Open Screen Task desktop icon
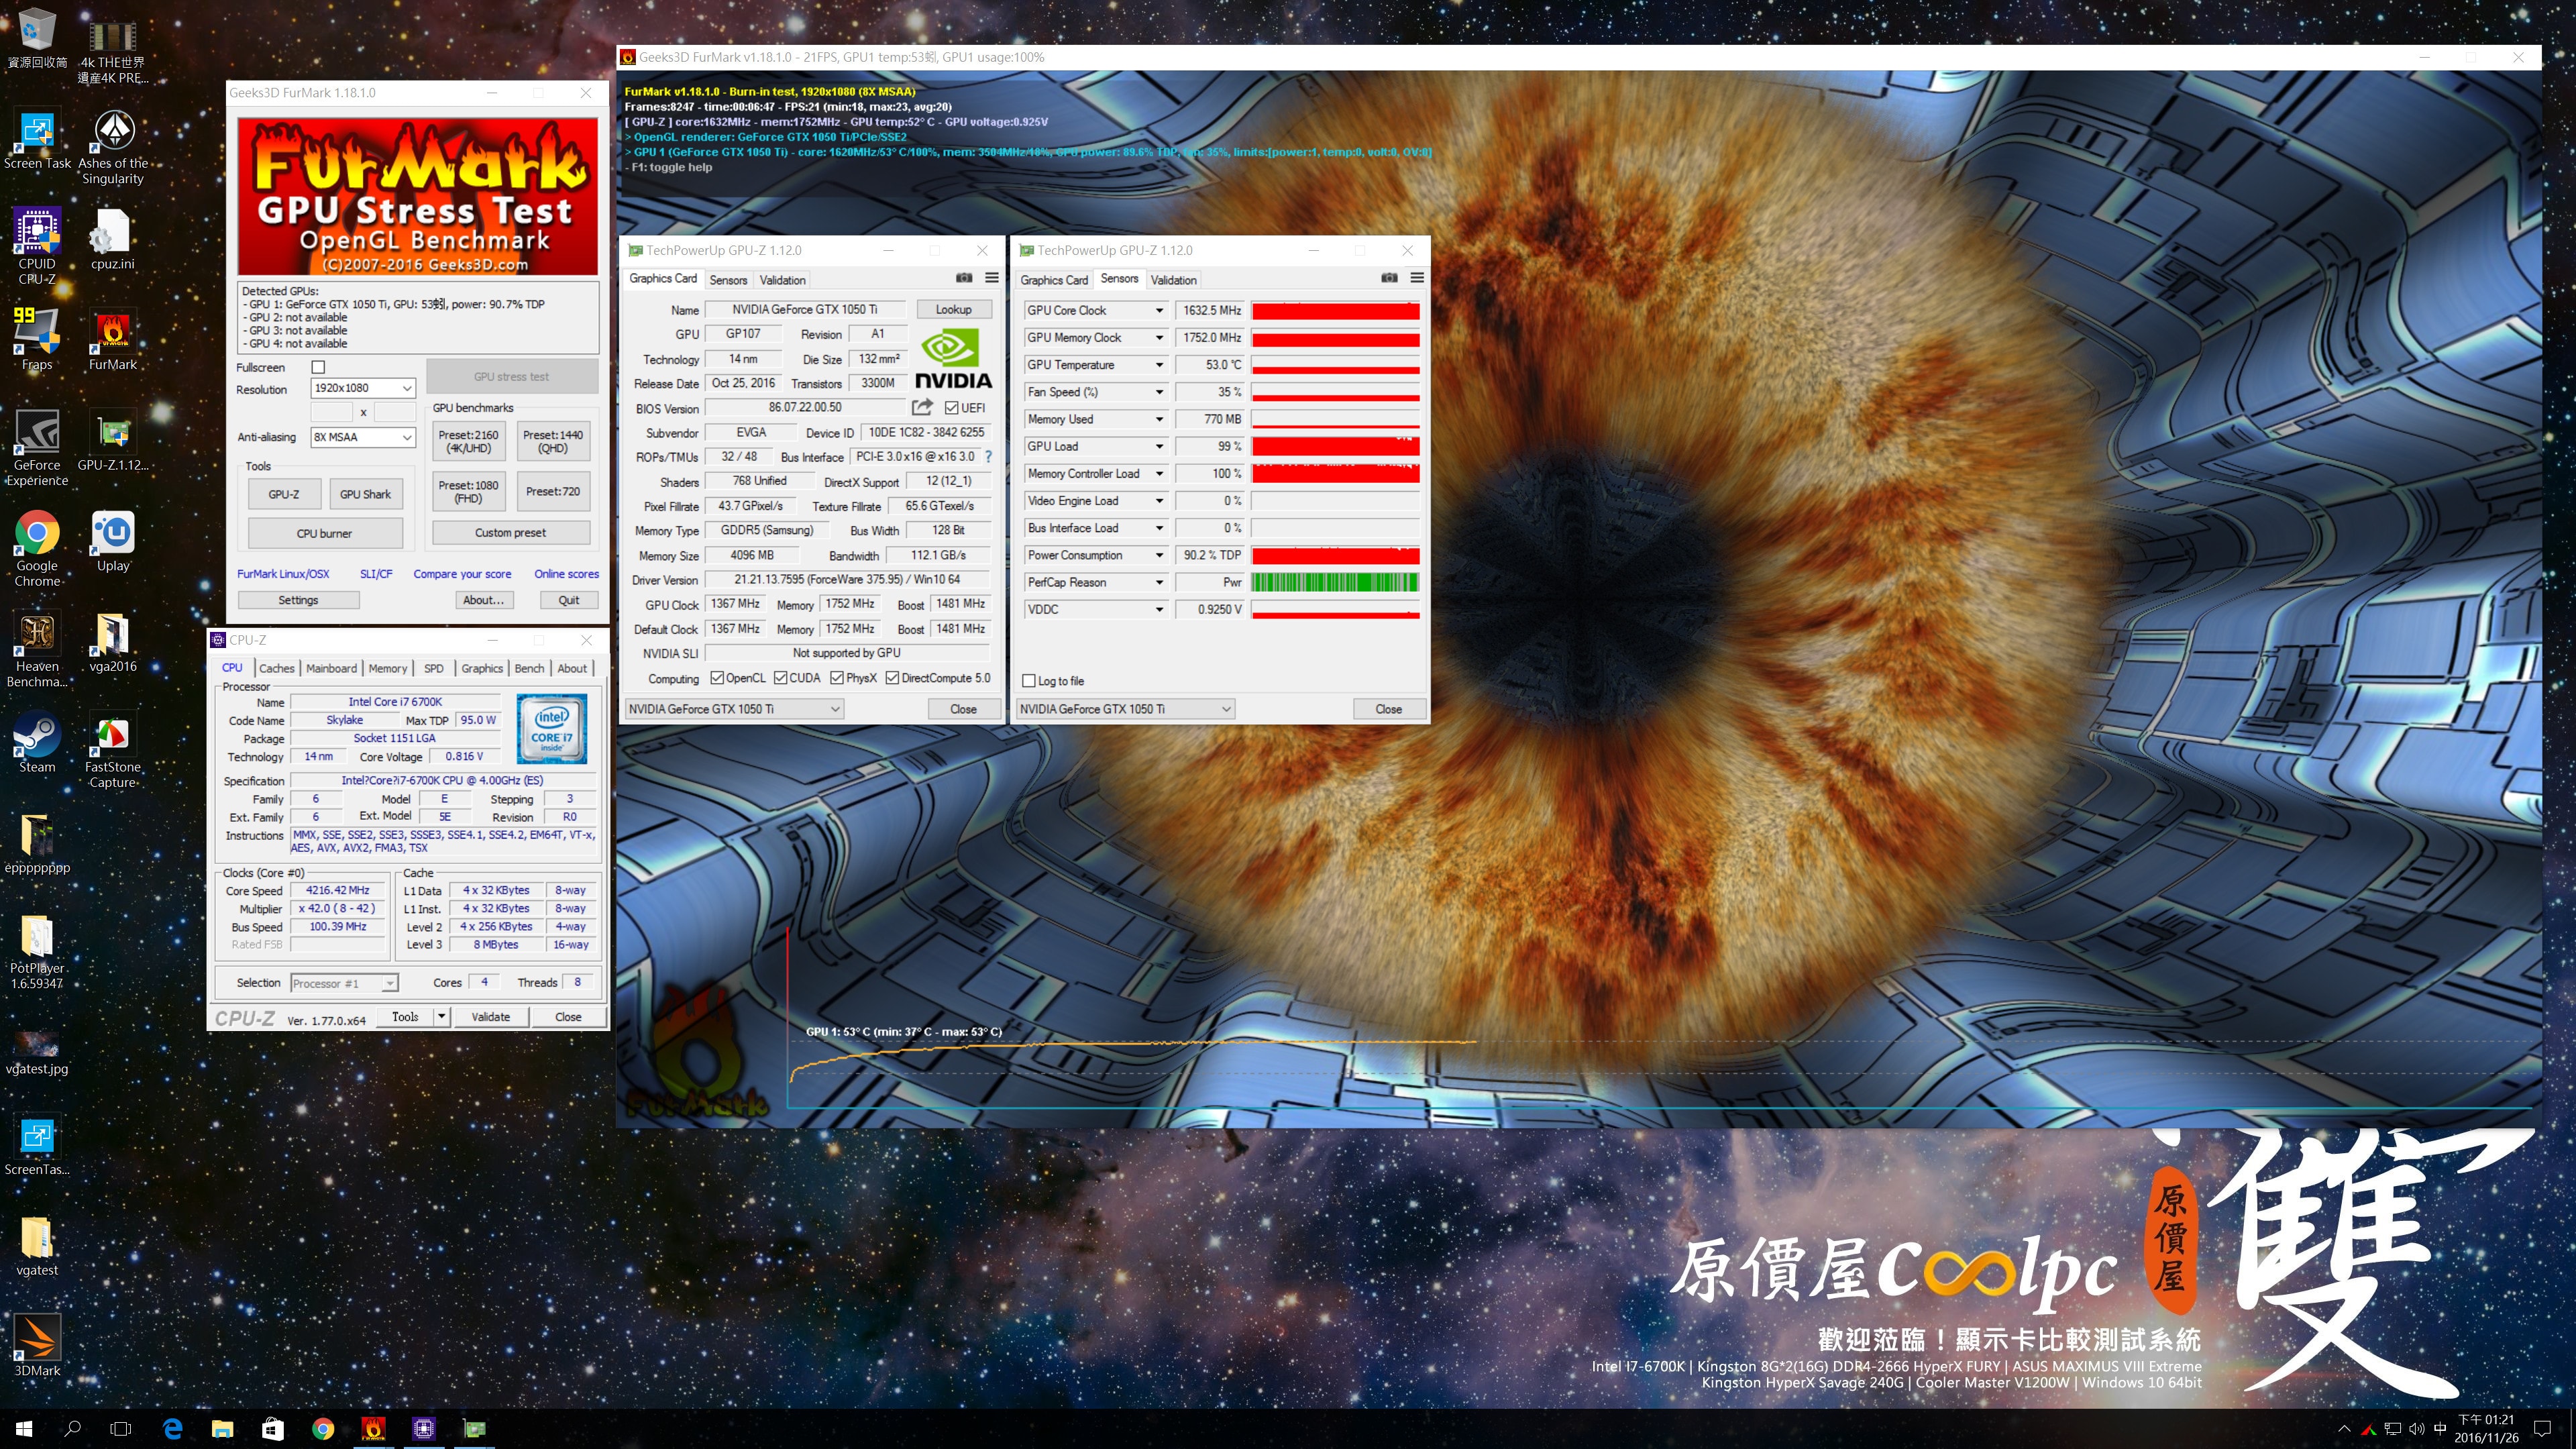 coord(37,140)
